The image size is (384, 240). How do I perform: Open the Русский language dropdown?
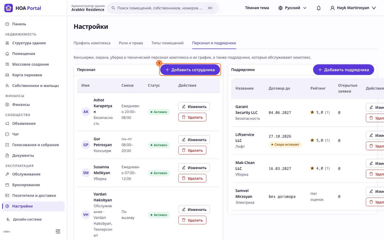[292, 8]
